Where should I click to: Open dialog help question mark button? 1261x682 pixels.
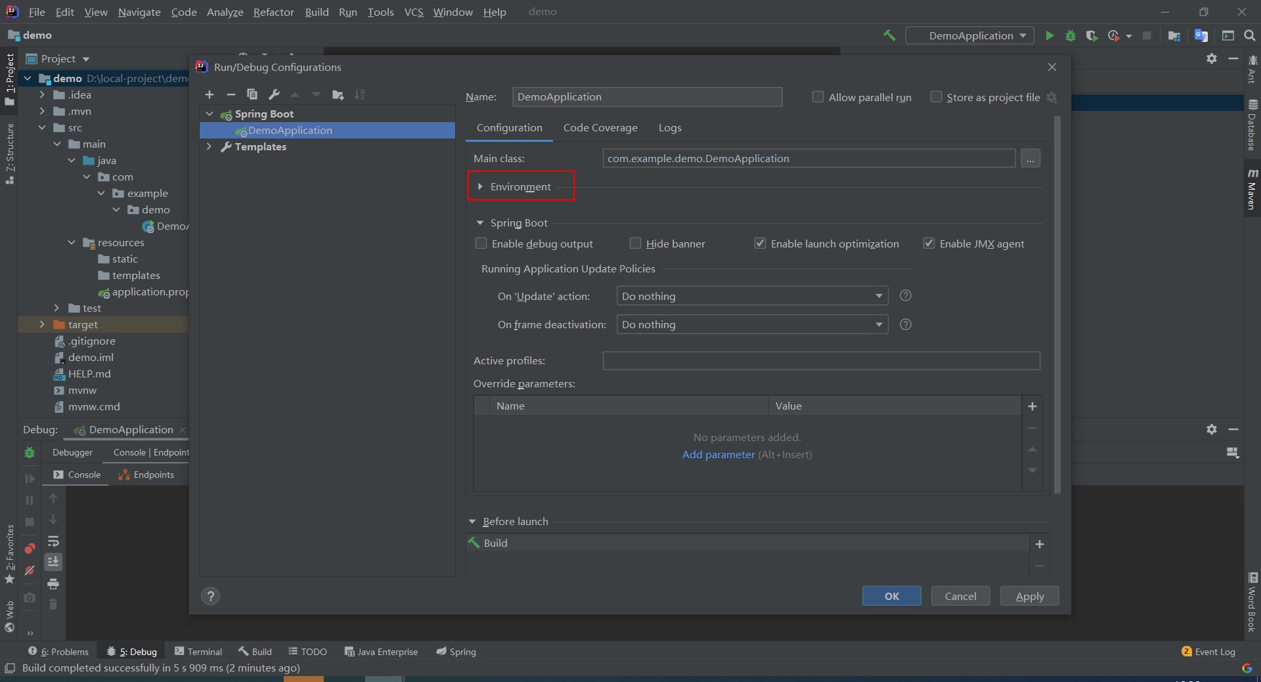210,596
